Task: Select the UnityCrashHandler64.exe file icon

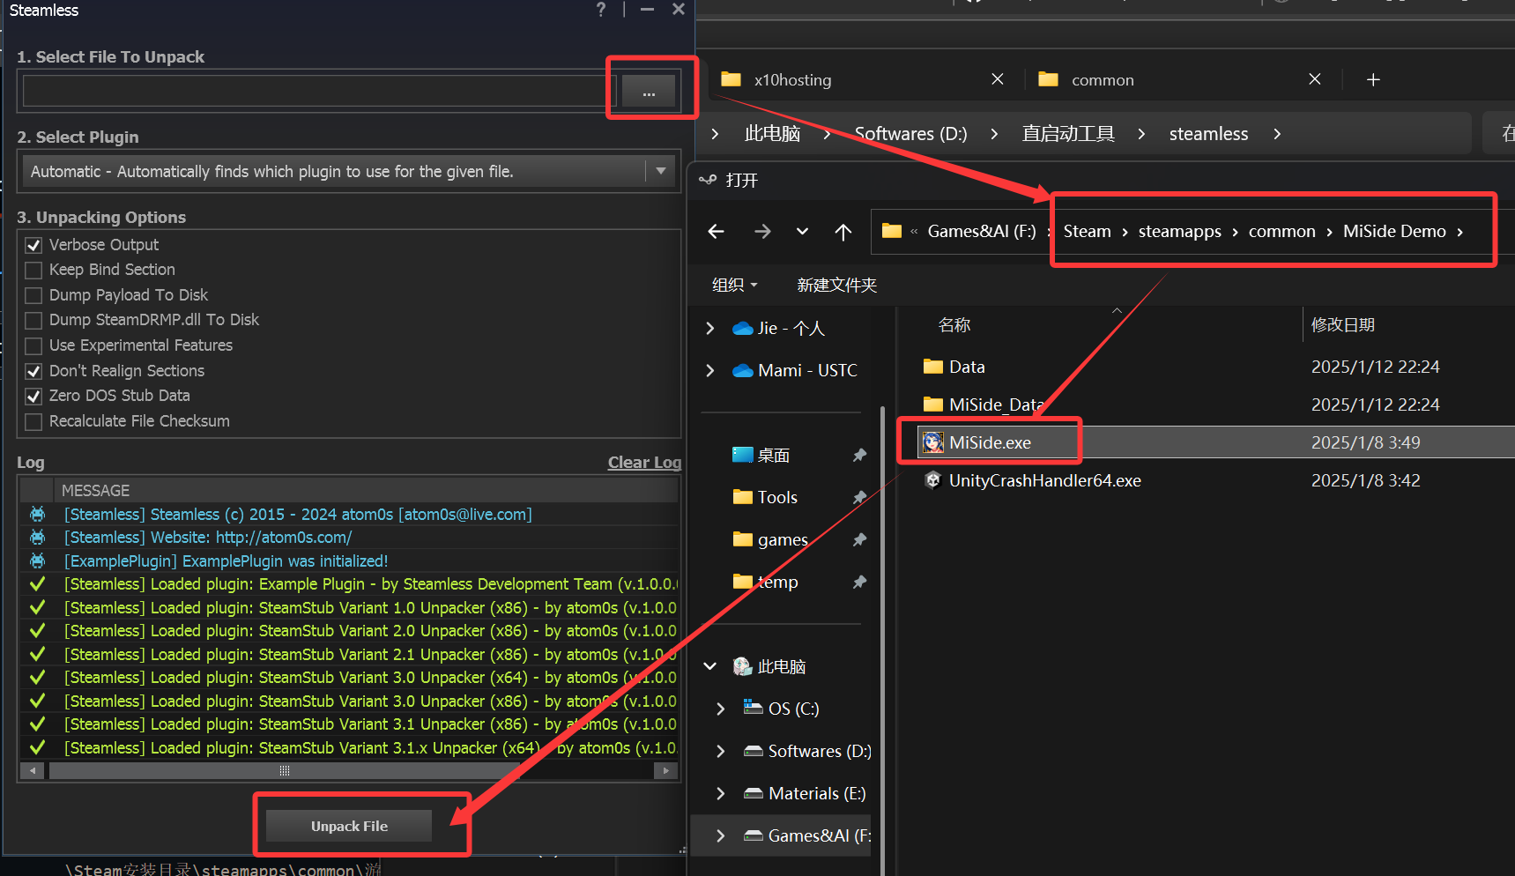Action: click(x=932, y=480)
